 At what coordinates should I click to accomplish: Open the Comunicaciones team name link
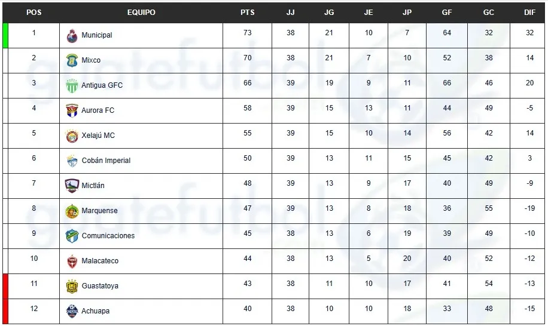pos(108,236)
